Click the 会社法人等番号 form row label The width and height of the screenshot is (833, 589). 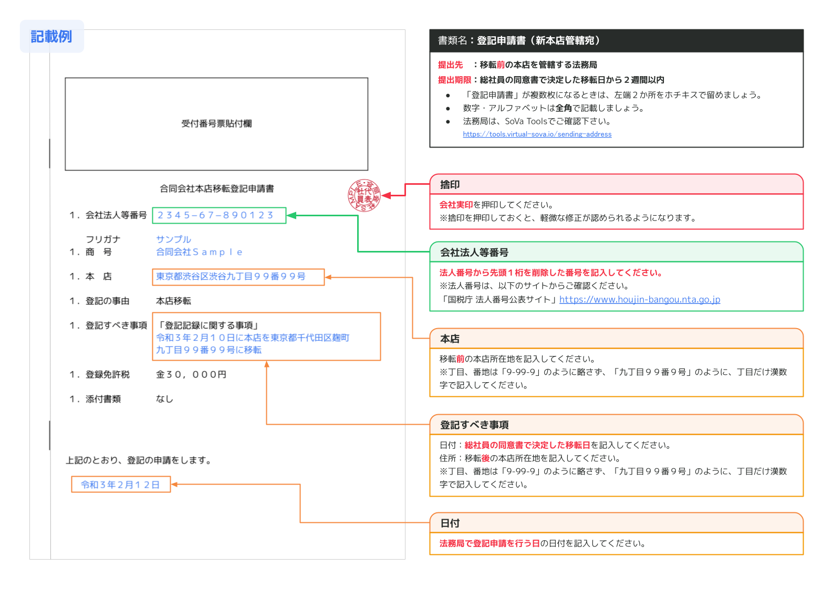(x=116, y=215)
